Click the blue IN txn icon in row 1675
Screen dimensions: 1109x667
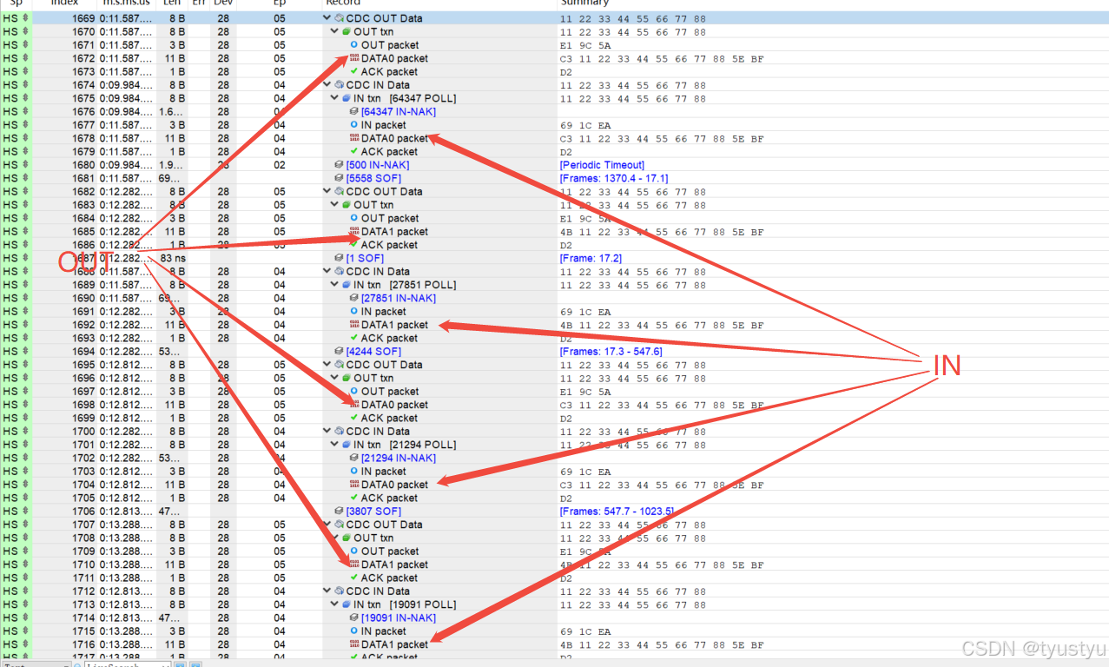(x=347, y=98)
